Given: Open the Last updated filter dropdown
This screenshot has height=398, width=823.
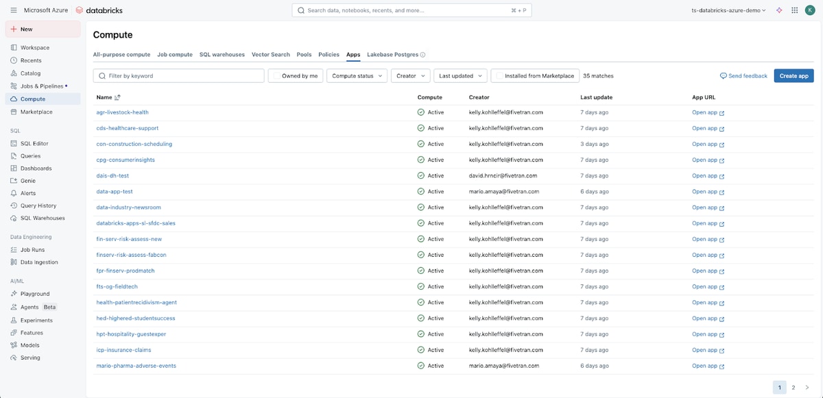Looking at the screenshot, I should [x=460, y=76].
